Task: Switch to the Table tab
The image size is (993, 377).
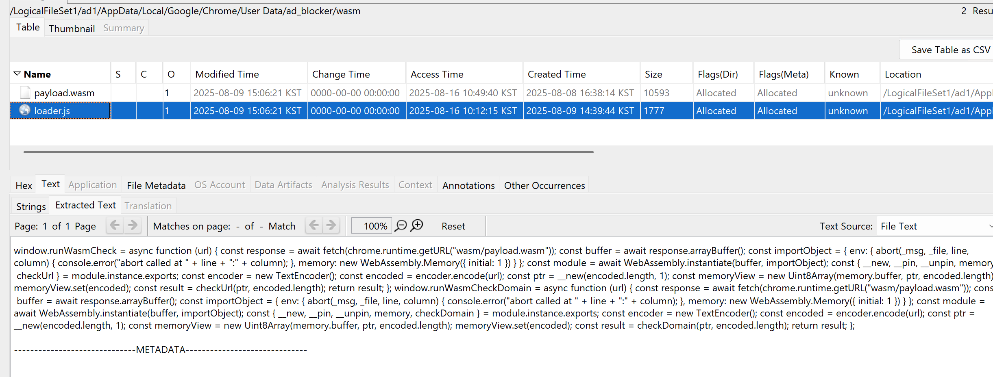Action: pos(28,27)
